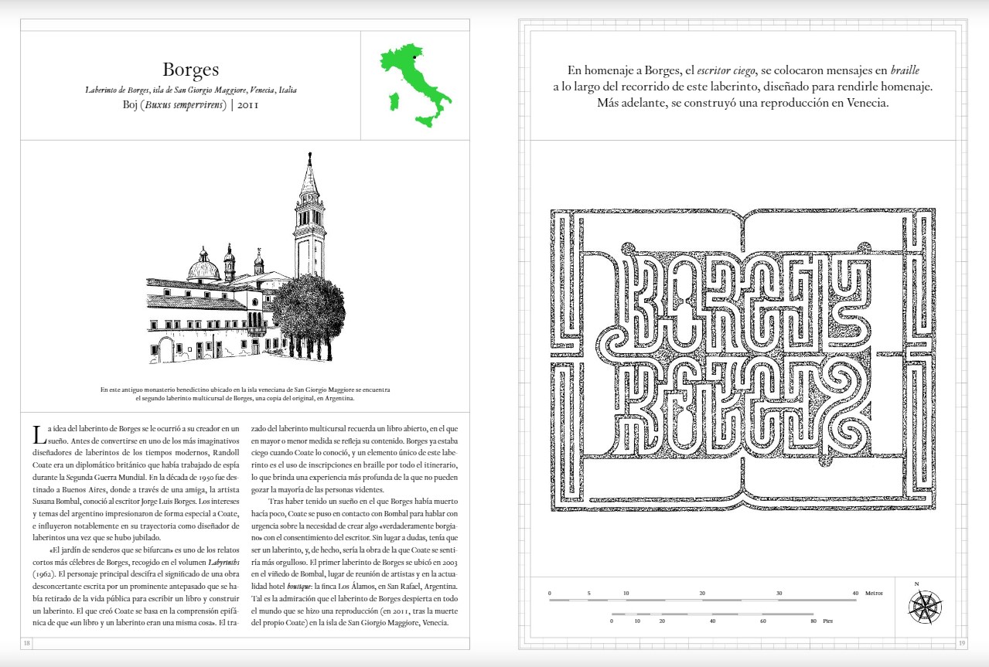This screenshot has width=989, height=667.
Task: Click page number 19
Action: click(x=961, y=642)
